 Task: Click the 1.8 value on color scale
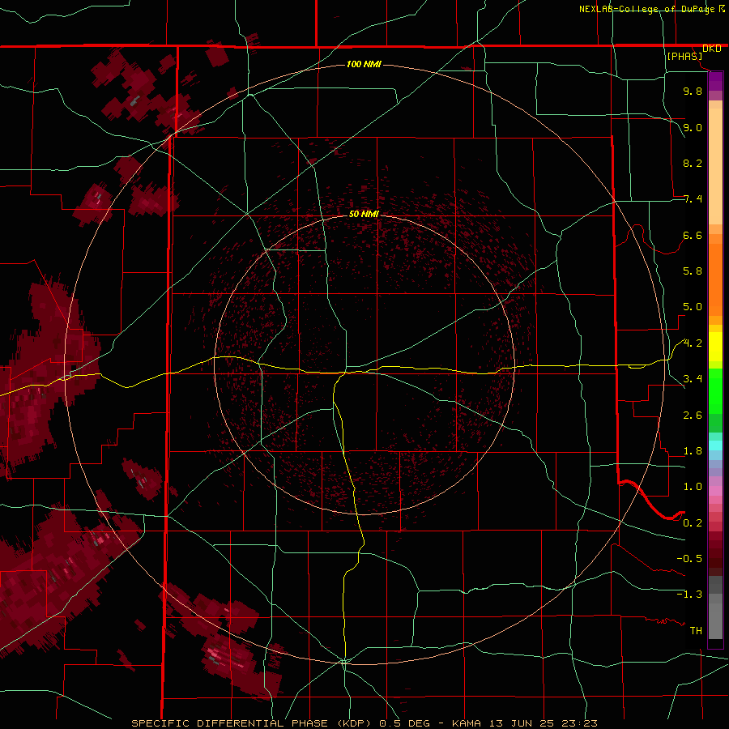point(693,451)
